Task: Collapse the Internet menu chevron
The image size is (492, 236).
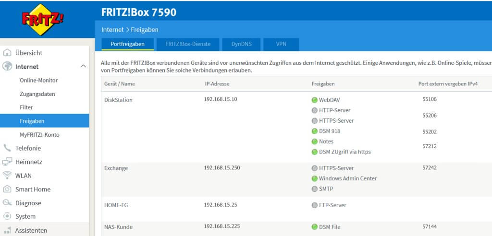Action: point(83,67)
